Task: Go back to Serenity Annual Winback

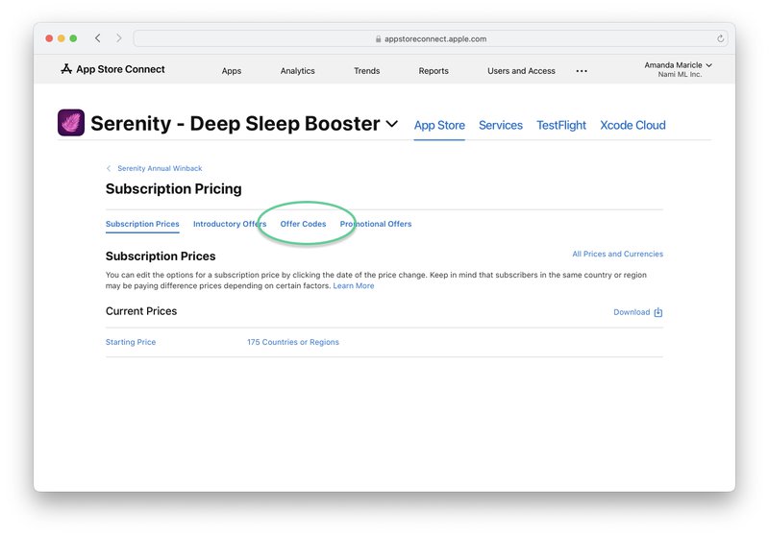Action: click(x=160, y=168)
